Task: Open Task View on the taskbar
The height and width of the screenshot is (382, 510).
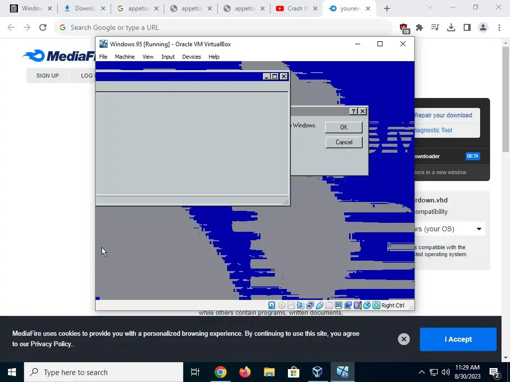Action: point(195,372)
